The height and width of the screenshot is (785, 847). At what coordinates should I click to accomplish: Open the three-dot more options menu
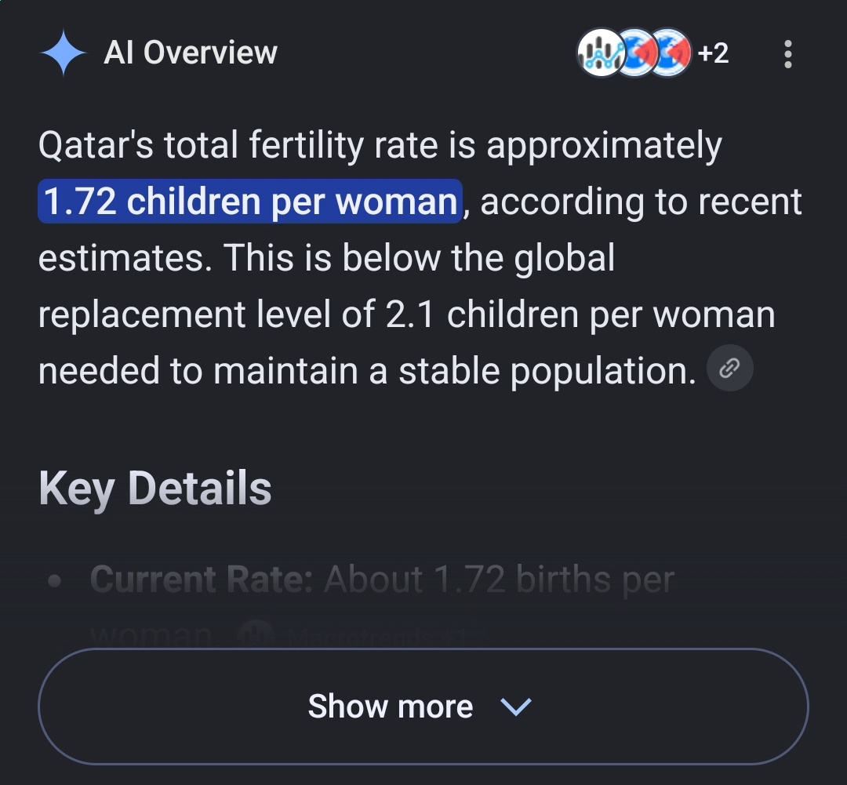(x=787, y=53)
